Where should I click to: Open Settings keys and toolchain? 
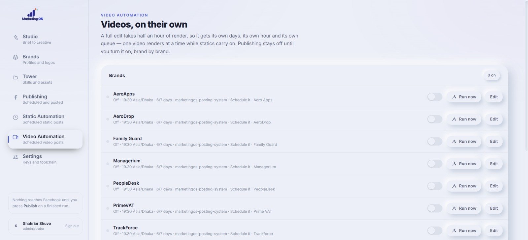point(45,159)
